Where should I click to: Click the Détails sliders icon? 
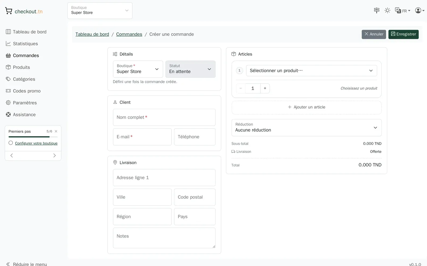115,54
